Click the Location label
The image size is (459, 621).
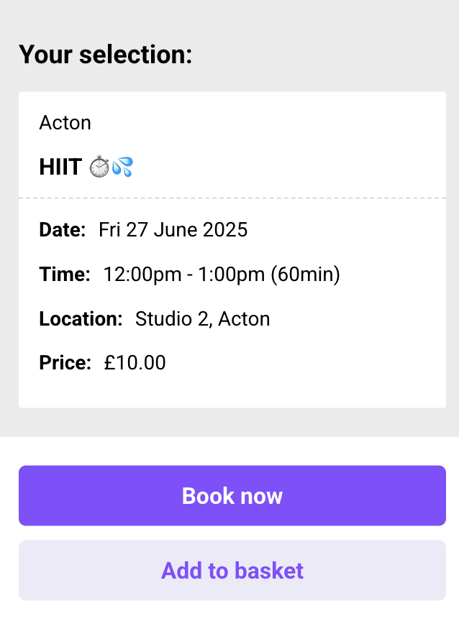coord(81,319)
